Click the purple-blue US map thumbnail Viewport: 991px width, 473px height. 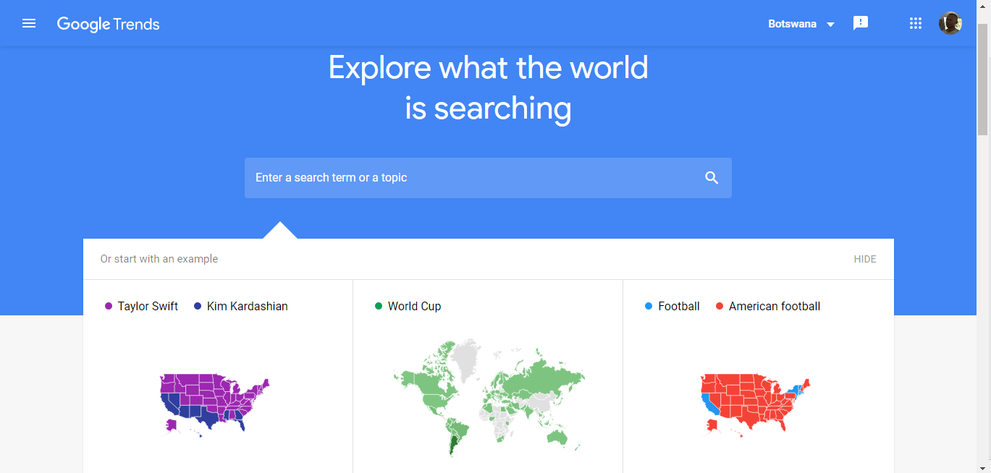214,404
